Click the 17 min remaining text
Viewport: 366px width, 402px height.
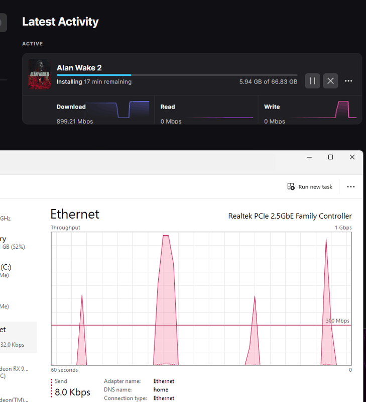click(x=108, y=82)
